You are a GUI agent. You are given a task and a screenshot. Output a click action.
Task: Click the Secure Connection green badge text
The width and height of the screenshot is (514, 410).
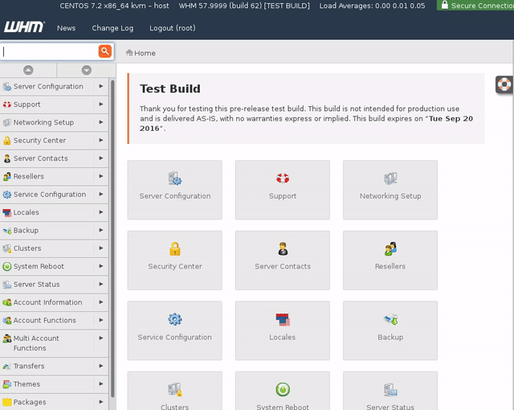tap(482, 6)
